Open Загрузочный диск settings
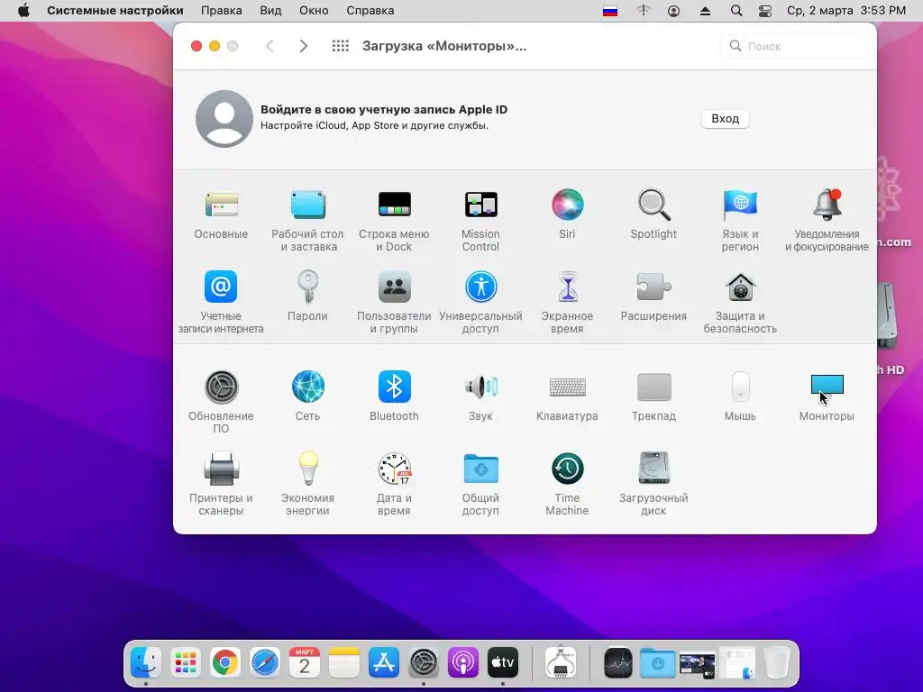The width and height of the screenshot is (923, 692). 653,484
